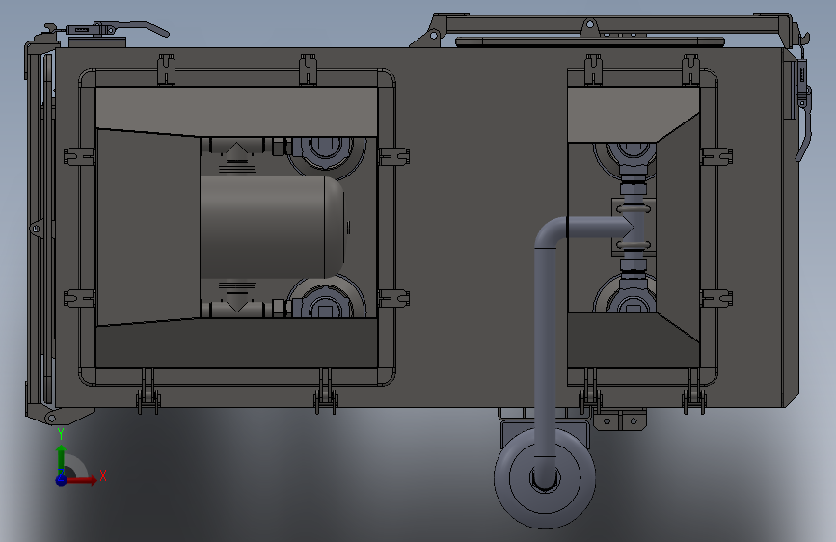Select the long rail bar across the top
The height and width of the screenshot is (542, 836).
pos(613,23)
